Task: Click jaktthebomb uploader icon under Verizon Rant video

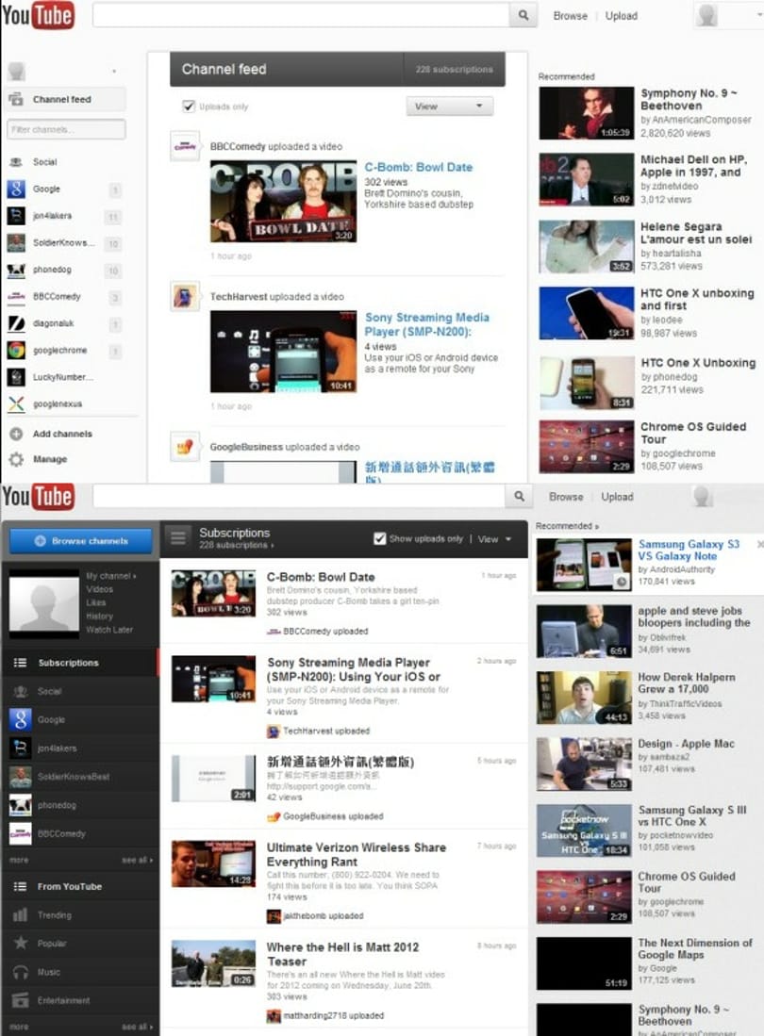Action: [x=274, y=916]
